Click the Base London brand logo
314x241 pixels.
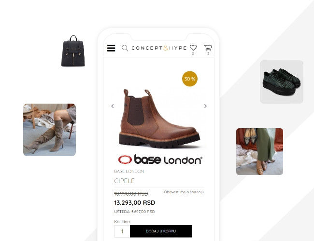tap(160, 160)
